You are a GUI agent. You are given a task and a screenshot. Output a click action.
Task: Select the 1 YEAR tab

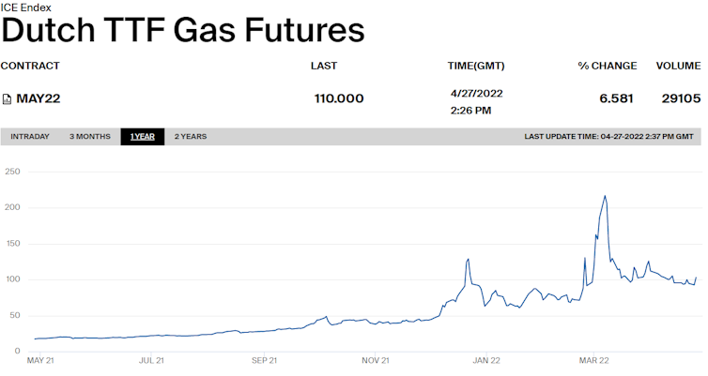click(143, 137)
